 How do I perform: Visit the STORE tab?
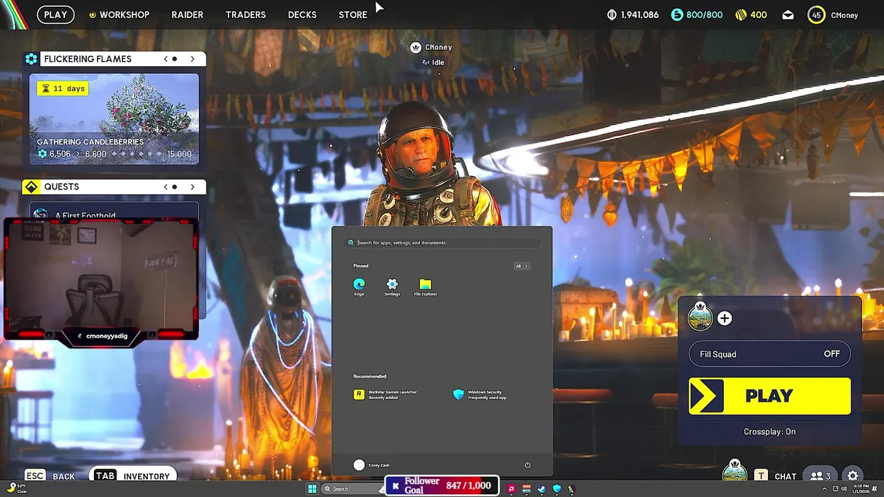[353, 14]
